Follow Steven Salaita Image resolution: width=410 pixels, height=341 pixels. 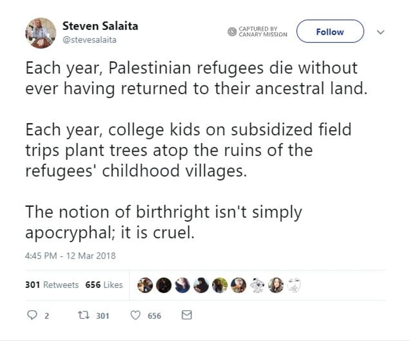tap(330, 31)
